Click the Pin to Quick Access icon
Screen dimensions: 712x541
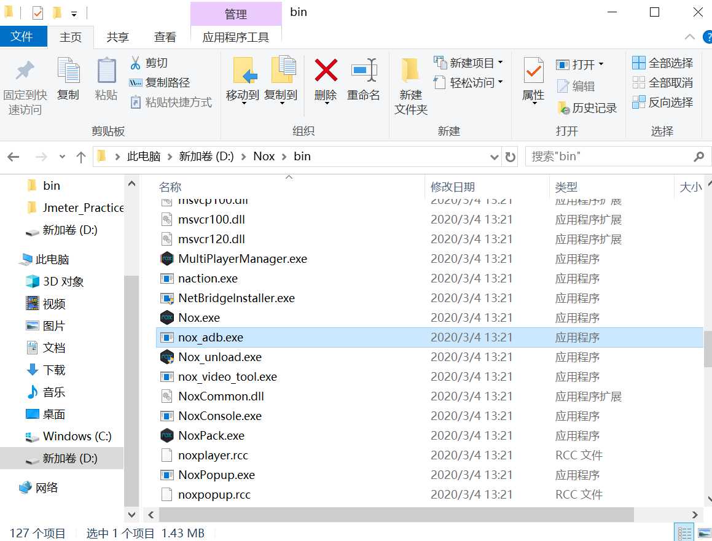(25, 71)
